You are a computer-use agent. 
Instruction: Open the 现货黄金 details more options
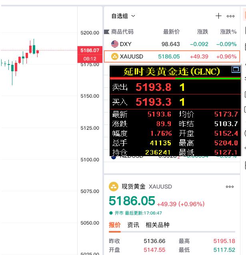pos(230,187)
